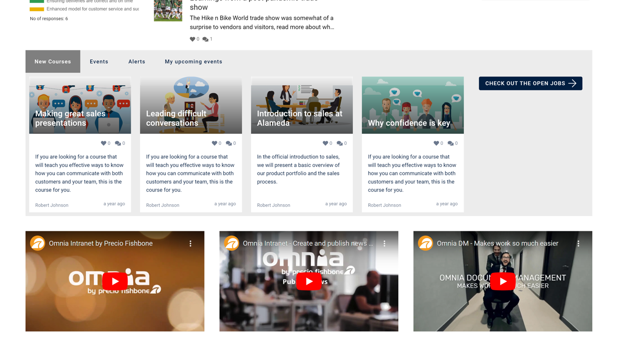Open comments on the trade show article
Viewport: 617px width, 346px height.
coord(205,39)
